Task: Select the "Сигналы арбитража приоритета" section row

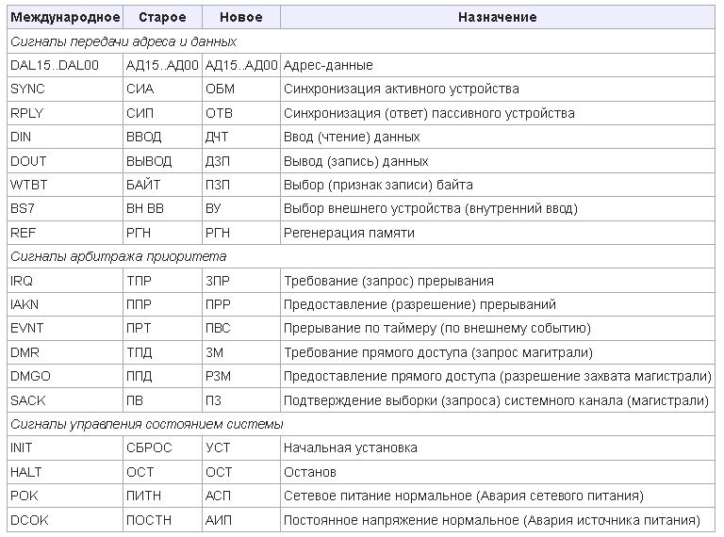Action: coord(118,256)
